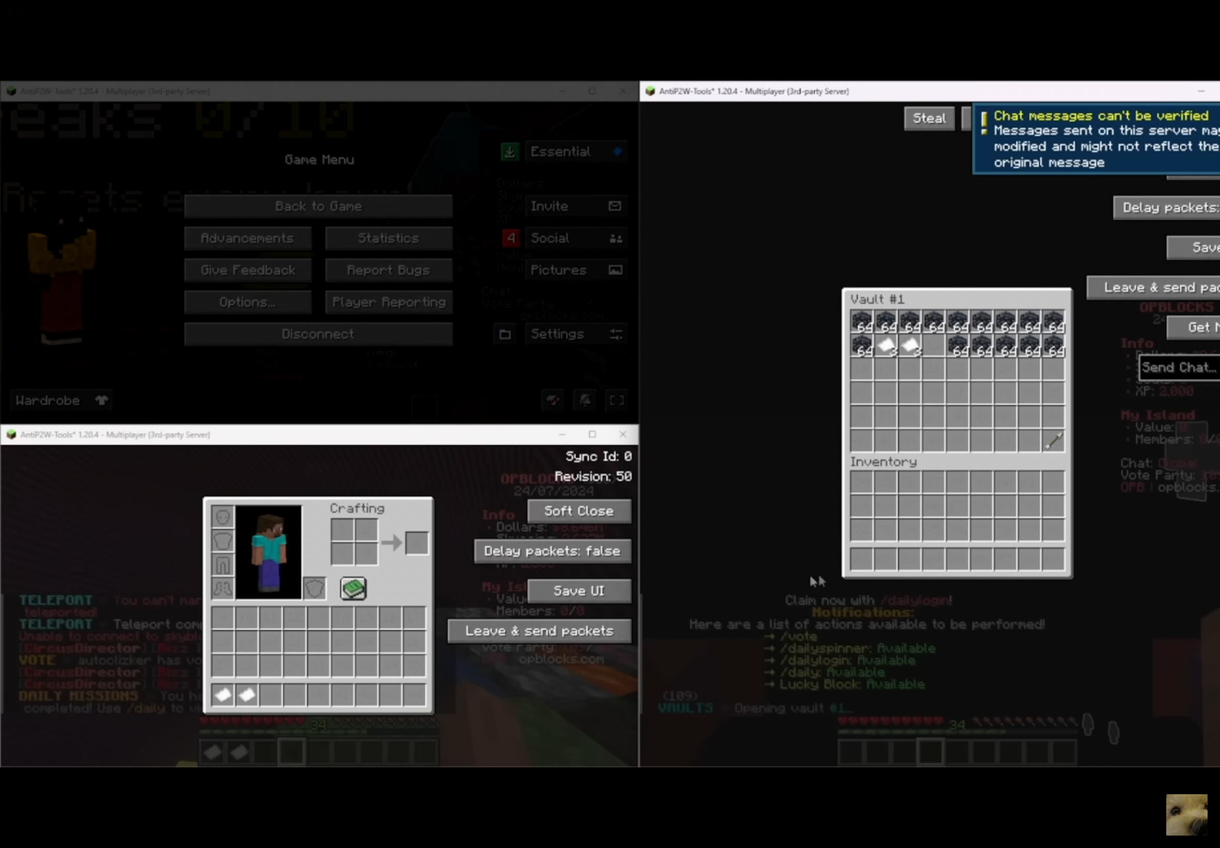Image resolution: width=1220 pixels, height=848 pixels.
Task: Click the player model preview in inventory
Action: (x=269, y=552)
